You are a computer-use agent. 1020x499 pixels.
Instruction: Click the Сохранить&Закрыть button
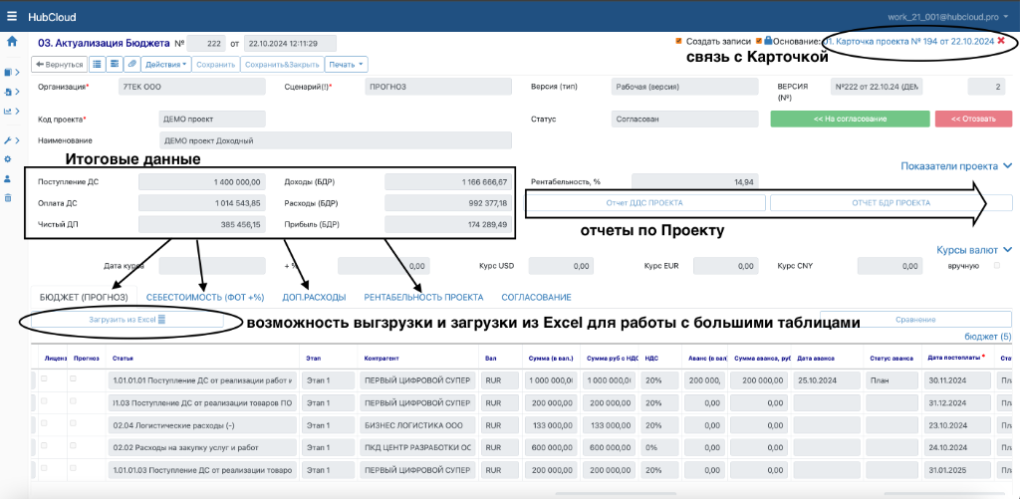(281, 65)
